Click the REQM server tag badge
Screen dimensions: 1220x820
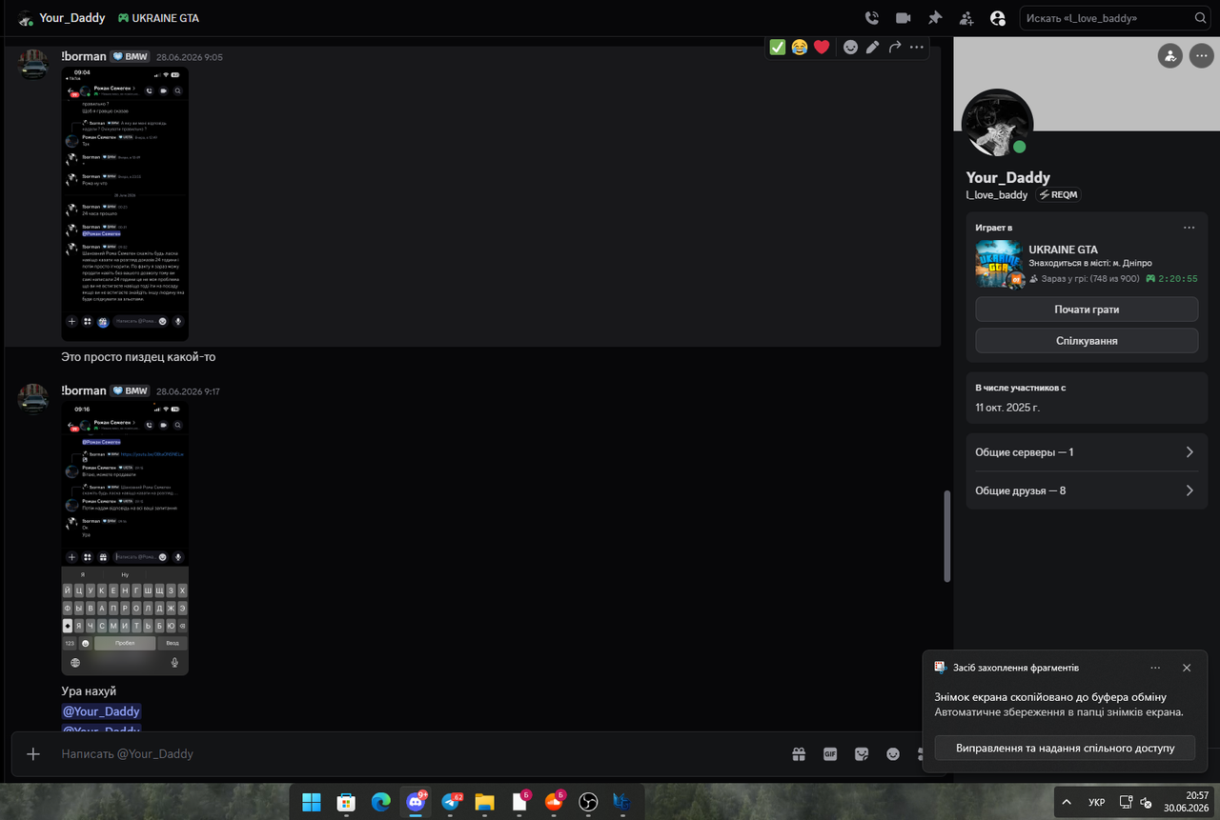[1059, 194]
